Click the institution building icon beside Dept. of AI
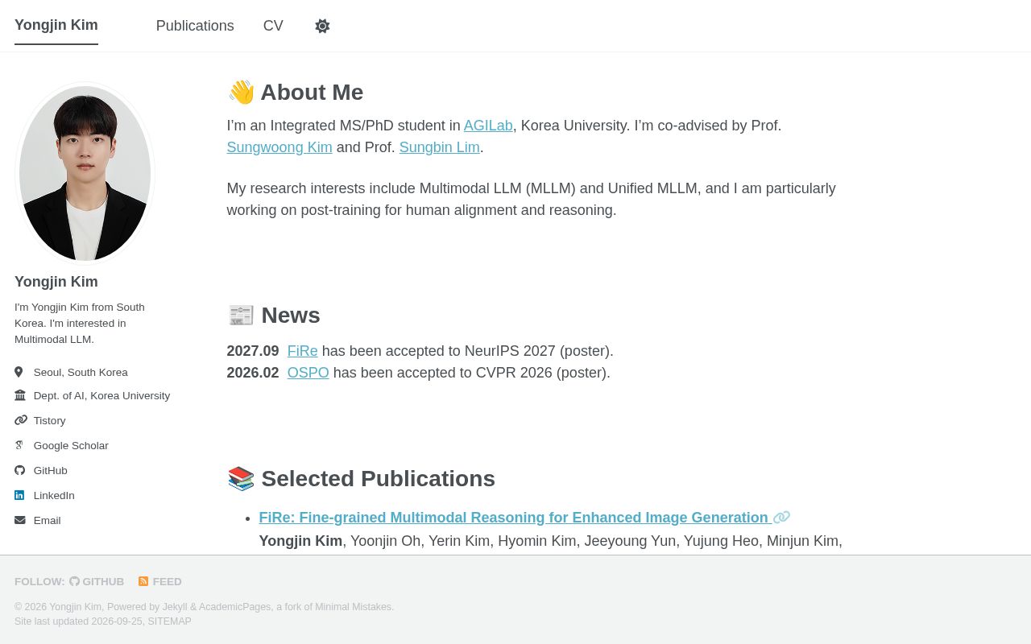Screen dimensions: 1031x644 (x=20, y=395)
